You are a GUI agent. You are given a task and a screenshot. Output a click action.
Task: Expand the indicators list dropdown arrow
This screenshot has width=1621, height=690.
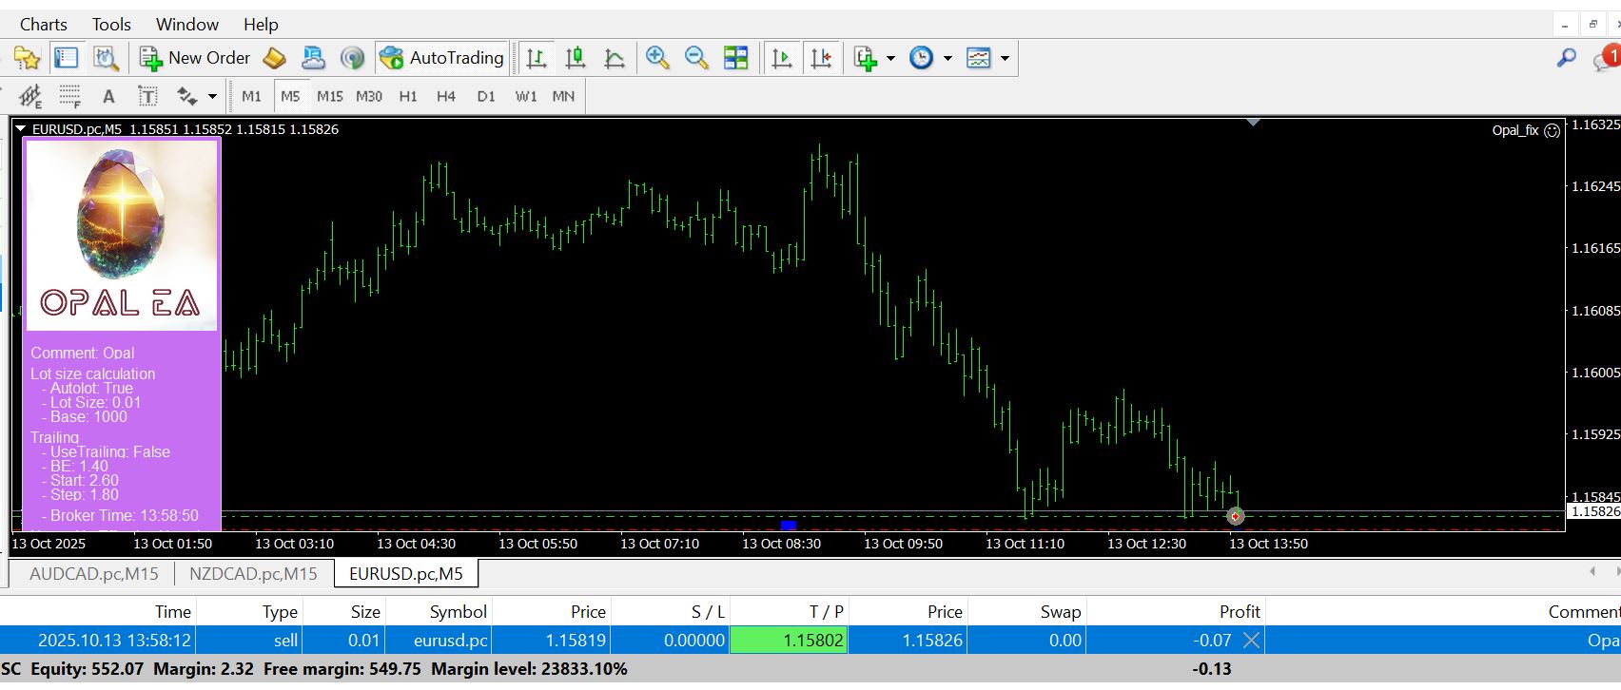890,58
